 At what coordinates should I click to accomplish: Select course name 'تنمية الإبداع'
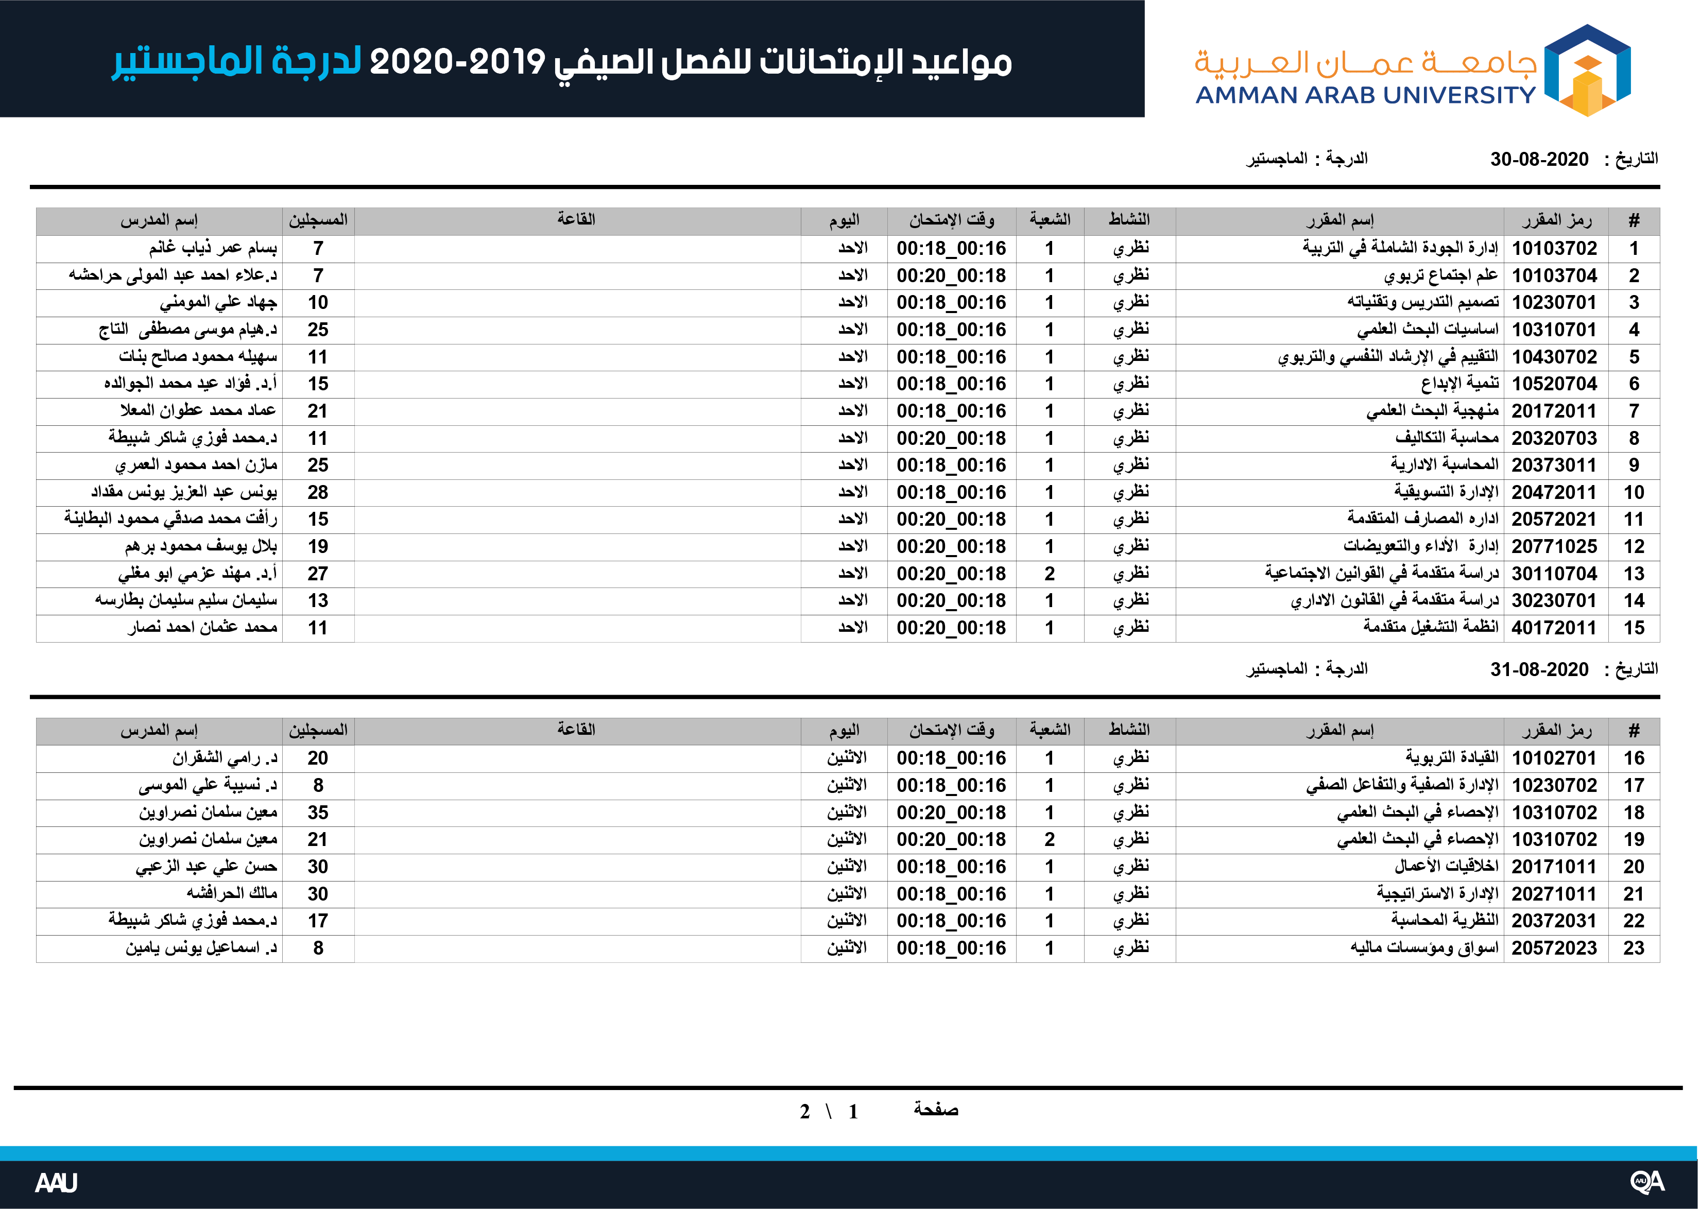click(x=1459, y=384)
